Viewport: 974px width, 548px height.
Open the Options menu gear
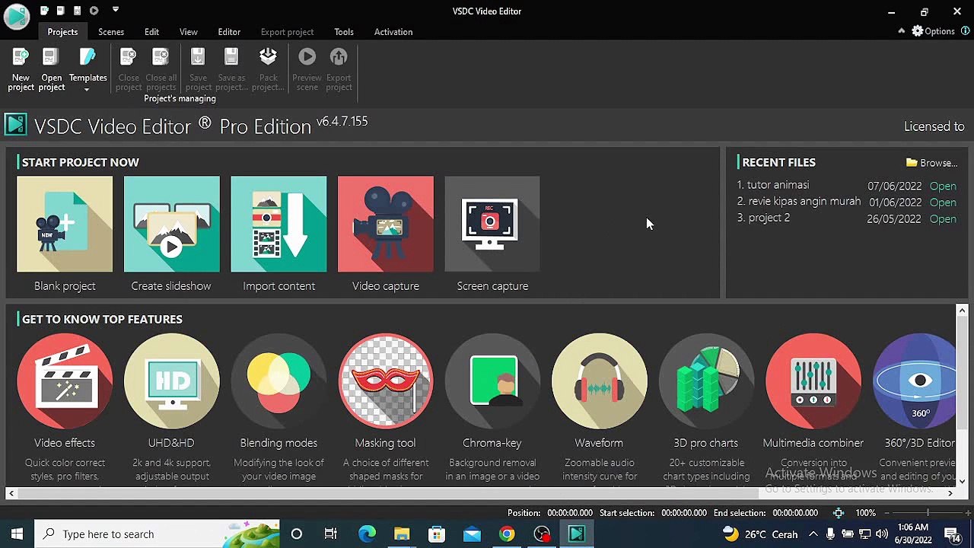click(933, 31)
